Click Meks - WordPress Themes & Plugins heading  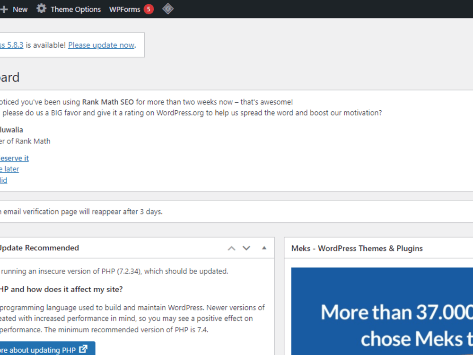(x=357, y=248)
